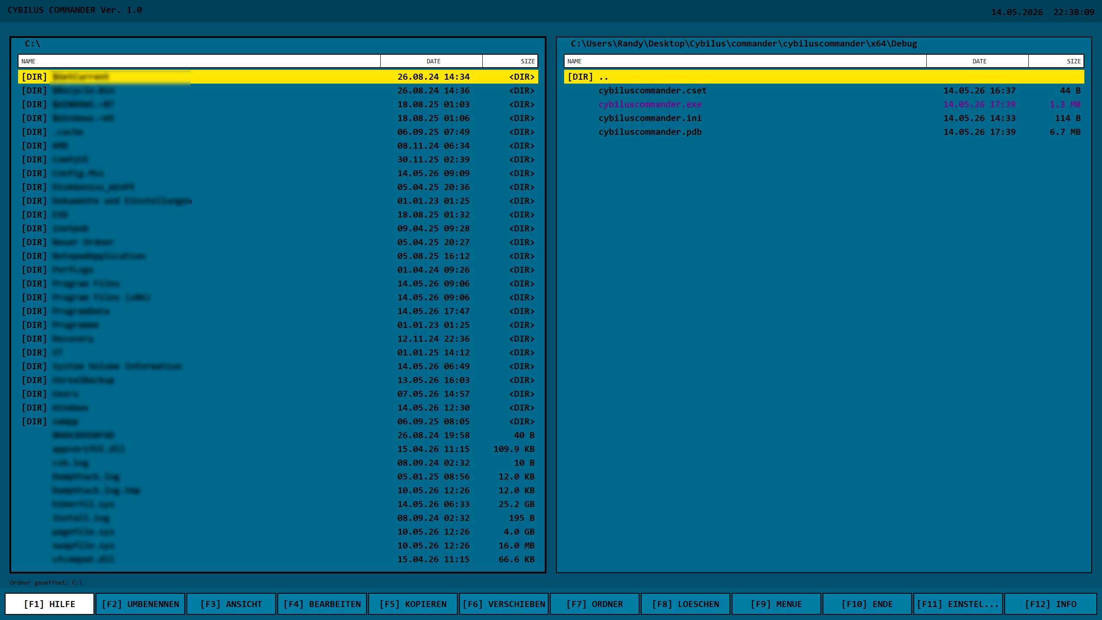Select the folder row dated 07.05.26 14:57

[278, 394]
